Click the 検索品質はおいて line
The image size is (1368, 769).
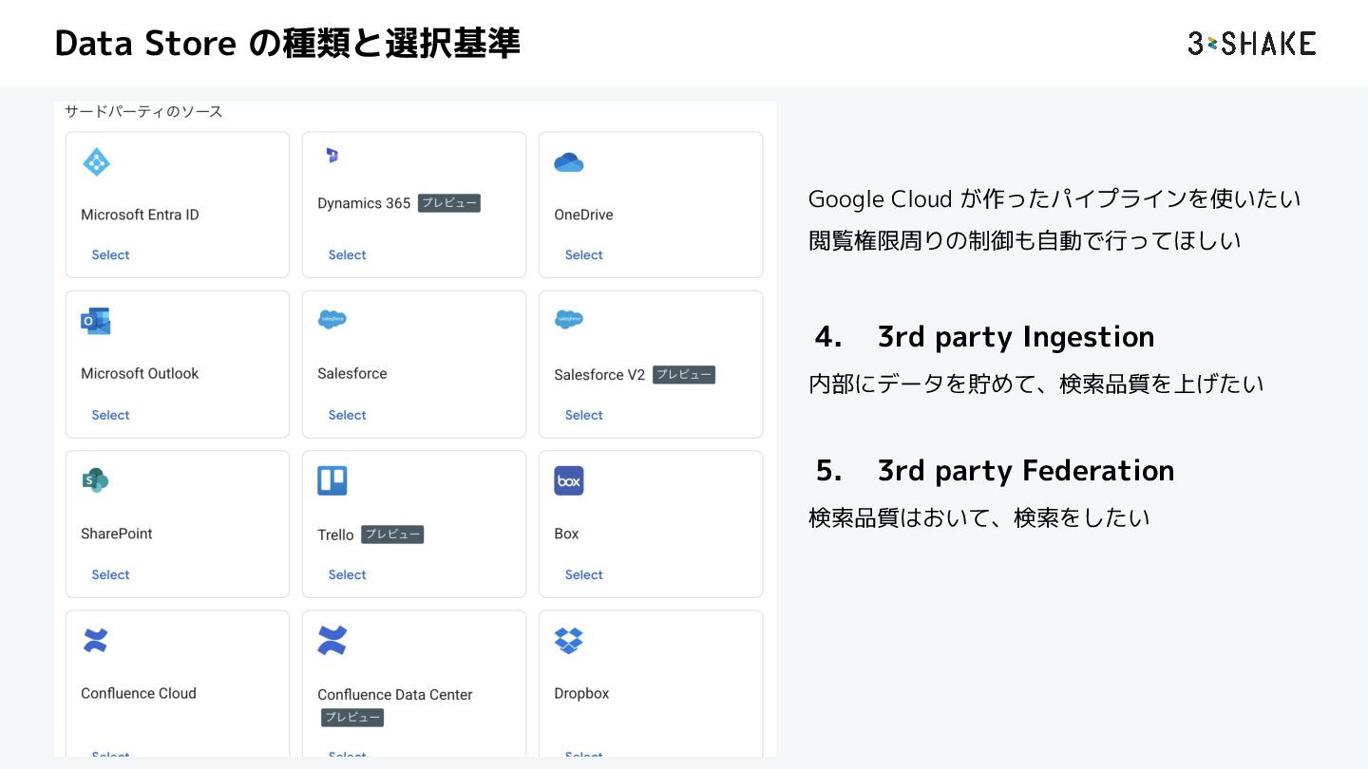click(x=979, y=517)
